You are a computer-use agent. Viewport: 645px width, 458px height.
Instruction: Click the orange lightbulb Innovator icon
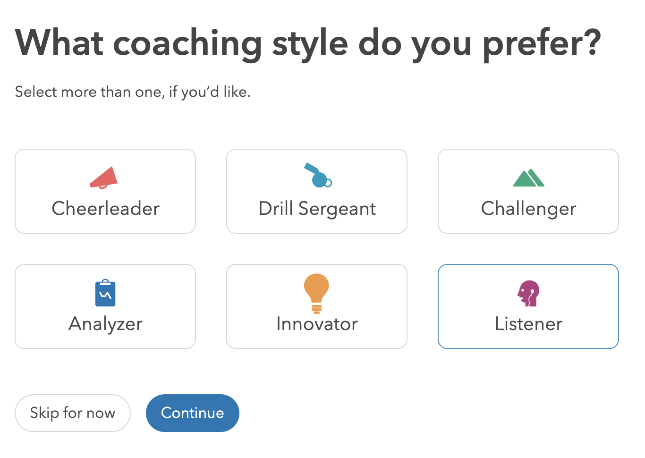pyautogui.click(x=316, y=293)
